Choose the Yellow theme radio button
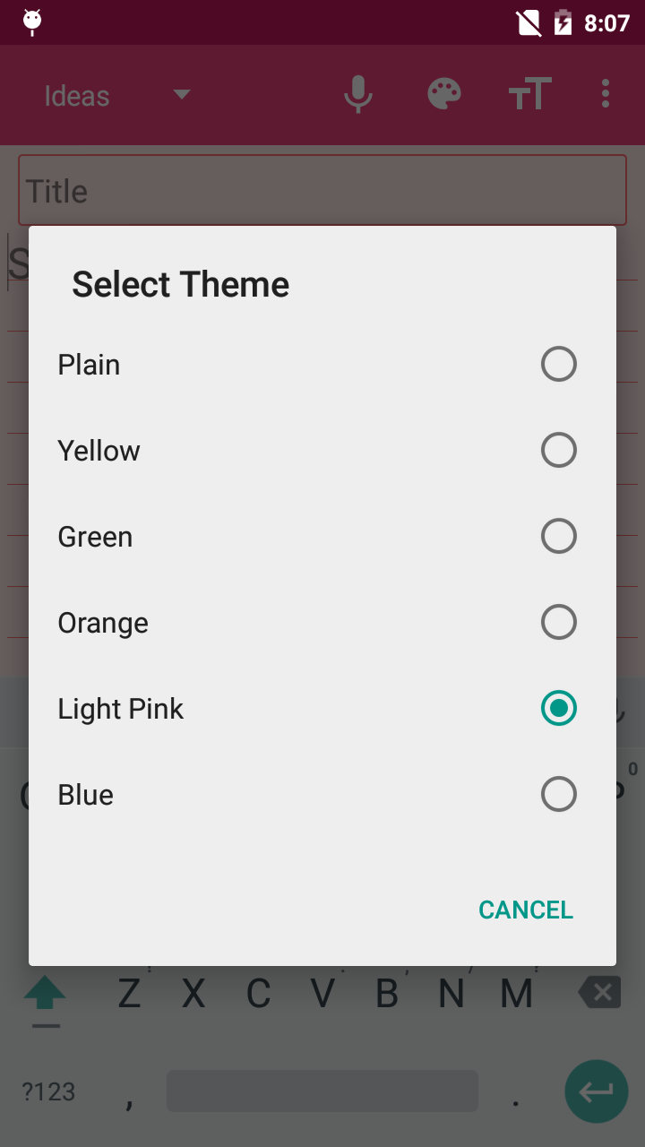Viewport: 645px width, 1147px height. tap(558, 451)
